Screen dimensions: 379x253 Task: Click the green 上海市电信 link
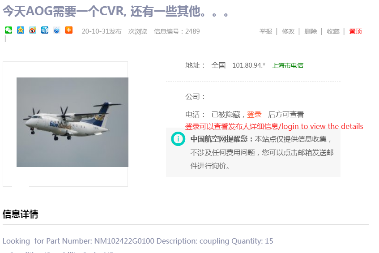(288, 65)
